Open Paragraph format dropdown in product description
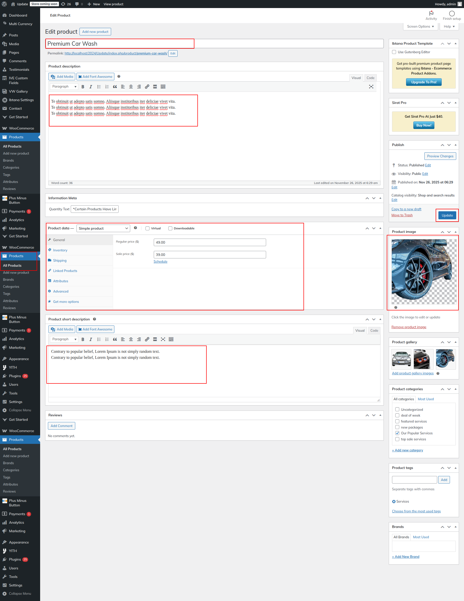The image size is (464, 601). tap(64, 87)
